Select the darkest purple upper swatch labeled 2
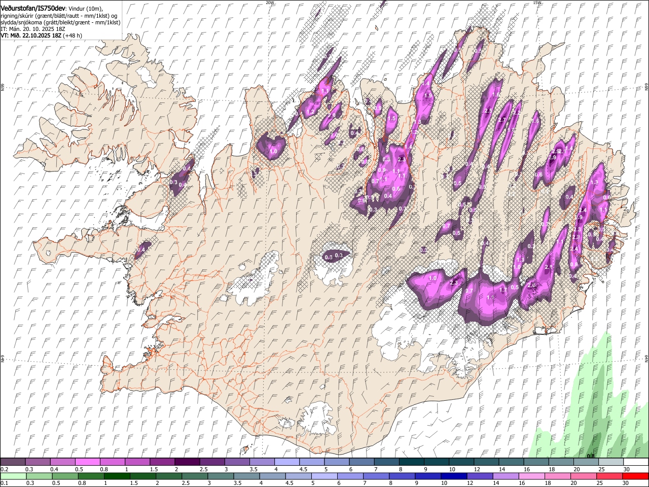 tap(187, 462)
